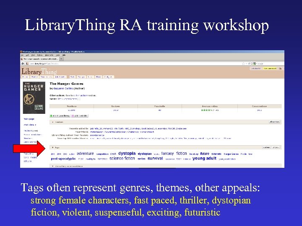Image resolution: width=302 pixels, height=226 pixels.
Task: Open the File menu in Firefox
Action: pyautogui.click(x=22, y=55)
